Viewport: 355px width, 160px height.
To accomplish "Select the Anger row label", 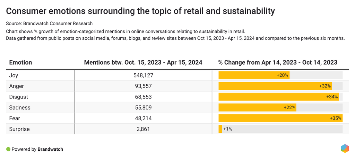I will click(17, 86).
